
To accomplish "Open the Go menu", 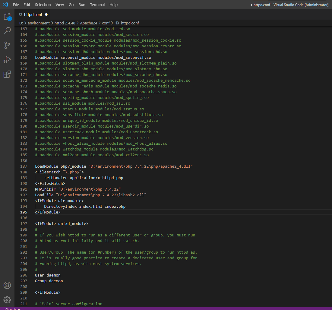I will point(71,5).
